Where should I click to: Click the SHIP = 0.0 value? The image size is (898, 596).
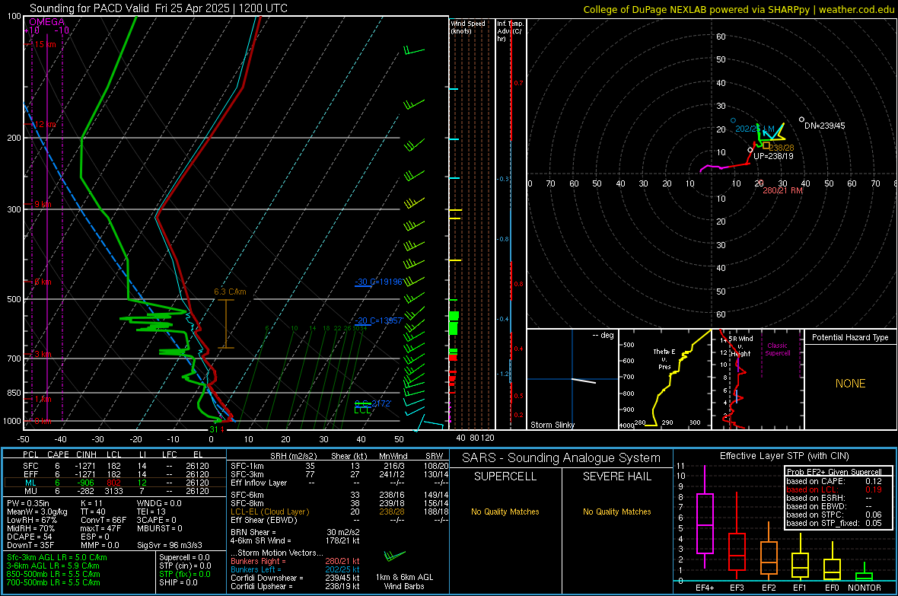pyautogui.click(x=178, y=582)
